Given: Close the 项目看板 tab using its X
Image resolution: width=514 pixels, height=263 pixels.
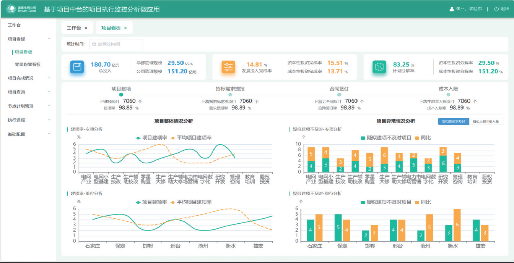Looking at the screenshot, I should tap(125, 28).
